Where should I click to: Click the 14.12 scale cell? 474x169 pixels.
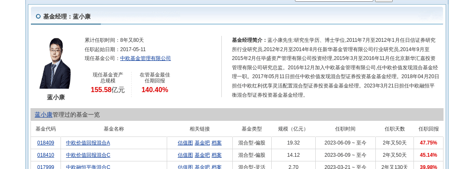click(x=293, y=155)
